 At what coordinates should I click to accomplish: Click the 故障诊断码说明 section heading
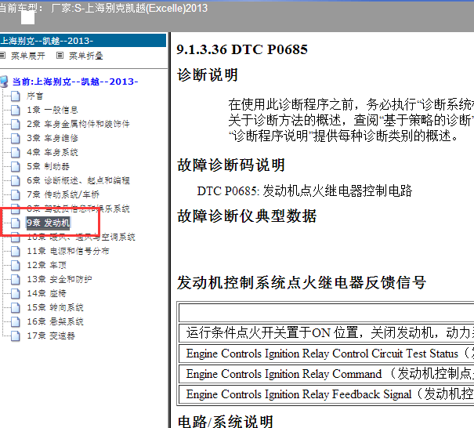[x=231, y=165]
